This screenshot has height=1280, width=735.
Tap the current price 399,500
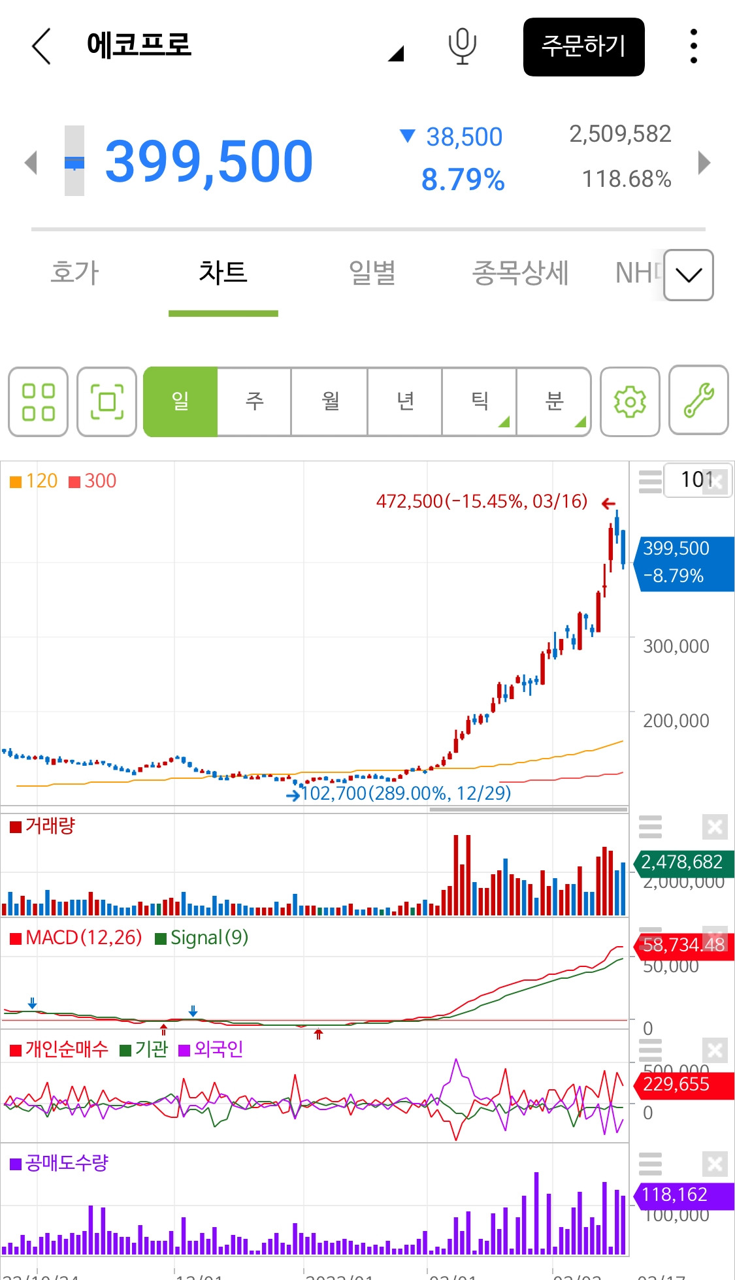click(x=209, y=161)
